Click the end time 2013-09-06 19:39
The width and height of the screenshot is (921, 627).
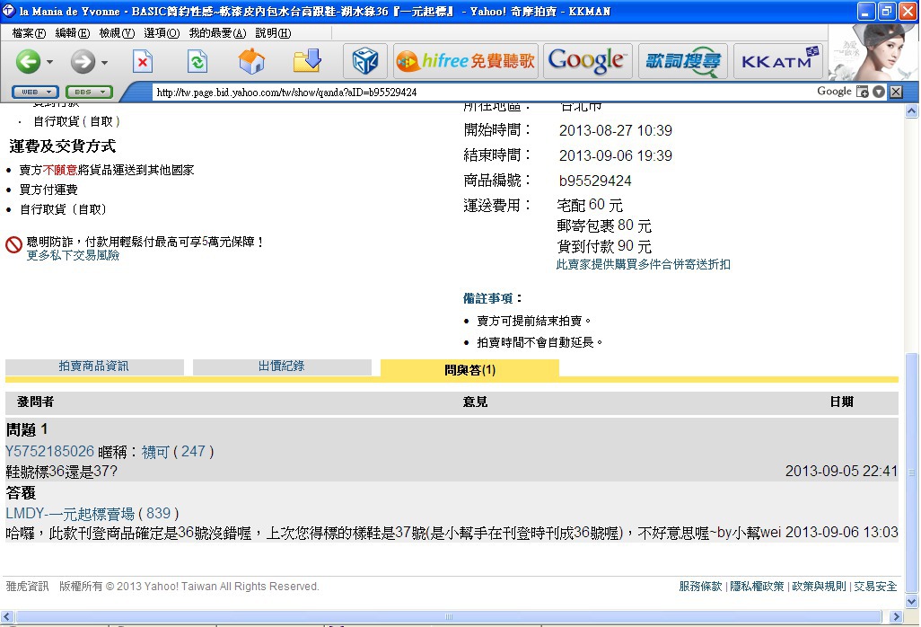(x=616, y=155)
